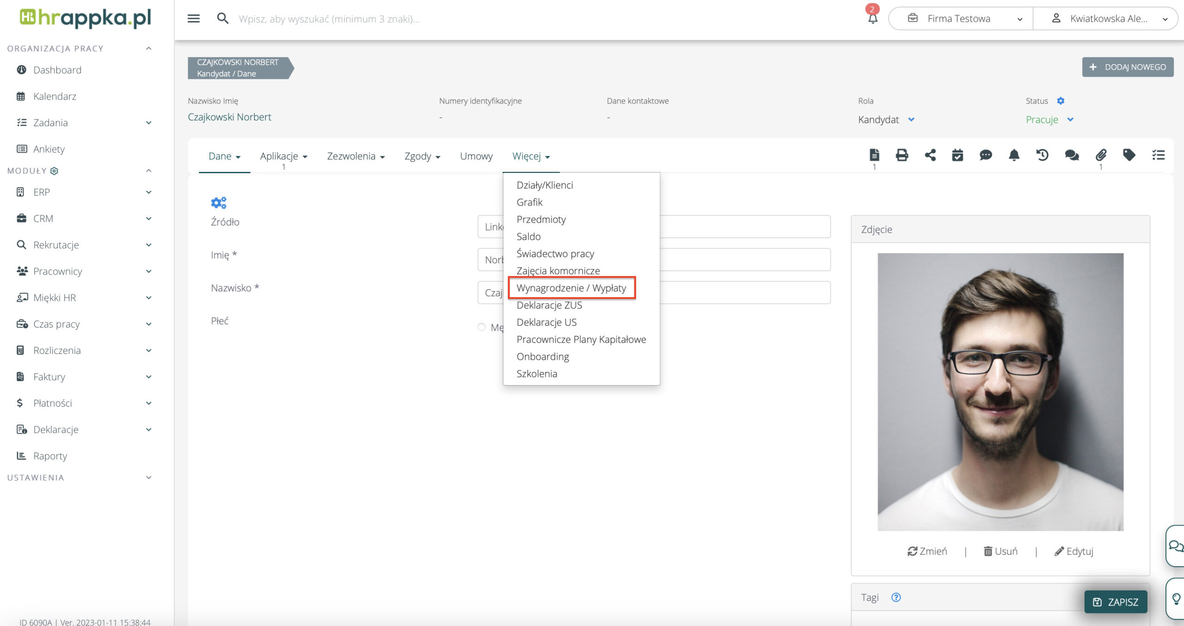Screen dimensions: 1184x626
Task: Click DODAJ NOWEGO button
Action: pyautogui.click(x=1127, y=67)
